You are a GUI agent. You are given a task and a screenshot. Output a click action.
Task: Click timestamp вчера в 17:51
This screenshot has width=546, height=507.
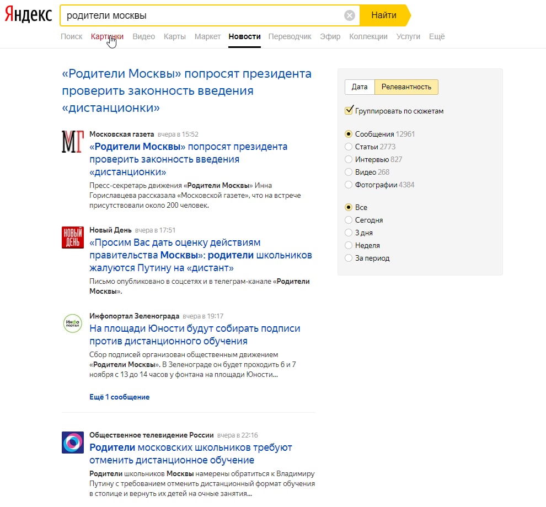coord(156,230)
